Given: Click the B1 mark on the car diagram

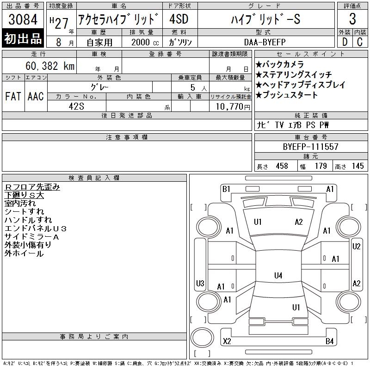Looking at the screenshot, I should coord(226,189).
